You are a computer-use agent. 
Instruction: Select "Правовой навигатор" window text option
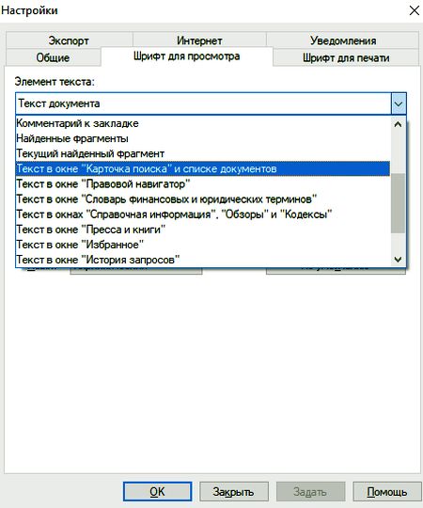point(203,184)
